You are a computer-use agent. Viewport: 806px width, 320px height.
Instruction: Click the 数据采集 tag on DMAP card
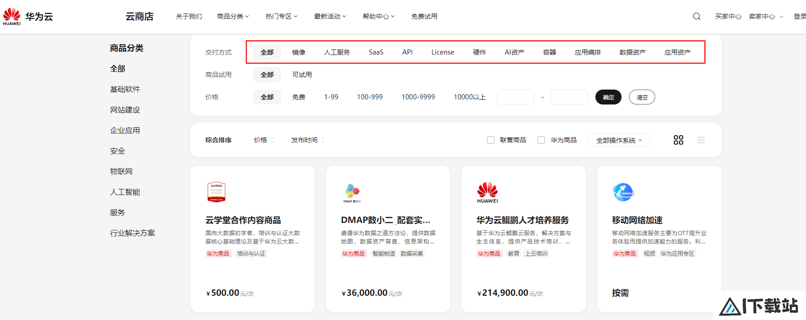click(x=412, y=254)
